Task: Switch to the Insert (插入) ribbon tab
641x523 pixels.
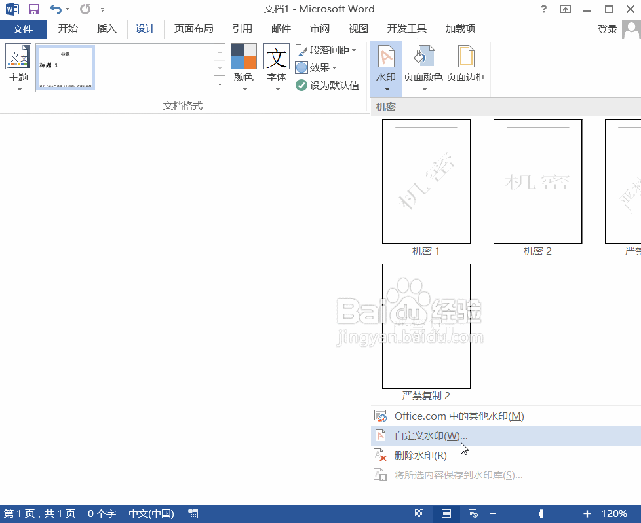Action: pos(107,29)
